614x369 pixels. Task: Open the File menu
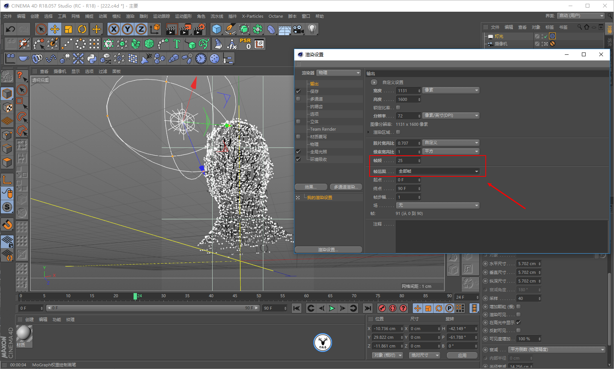pyautogui.click(x=8, y=16)
